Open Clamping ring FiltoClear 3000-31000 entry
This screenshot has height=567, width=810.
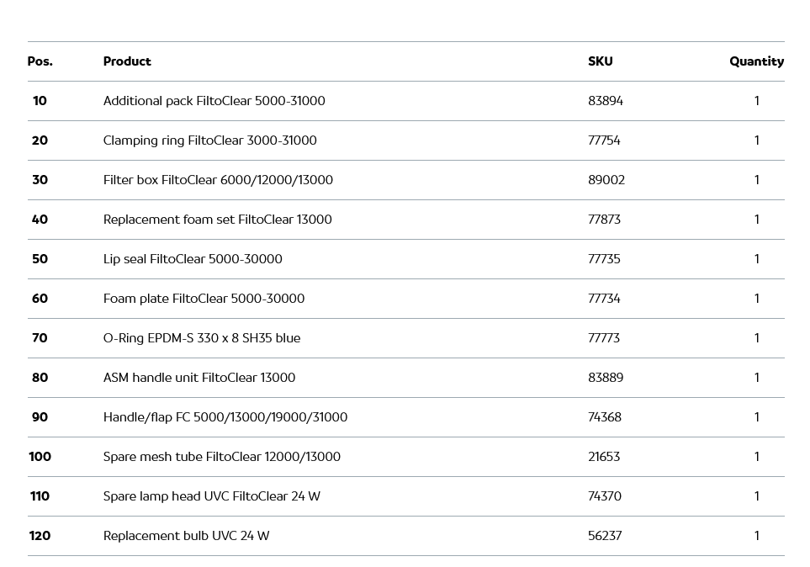click(209, 140)
